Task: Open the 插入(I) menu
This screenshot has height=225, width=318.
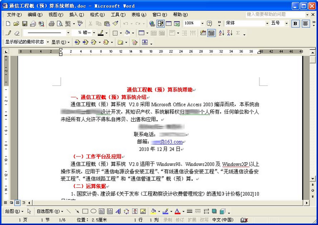Action: click(77, 15)
